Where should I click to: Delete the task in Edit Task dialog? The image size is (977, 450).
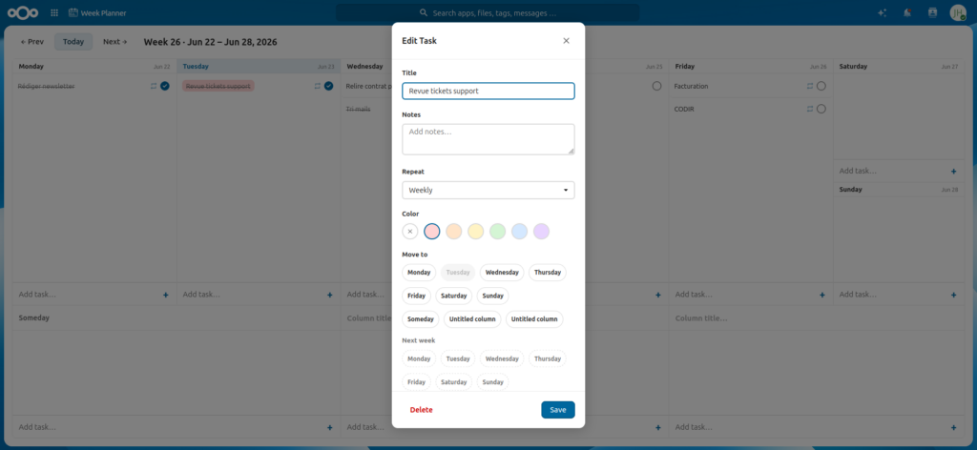click(x=421, y=410)
